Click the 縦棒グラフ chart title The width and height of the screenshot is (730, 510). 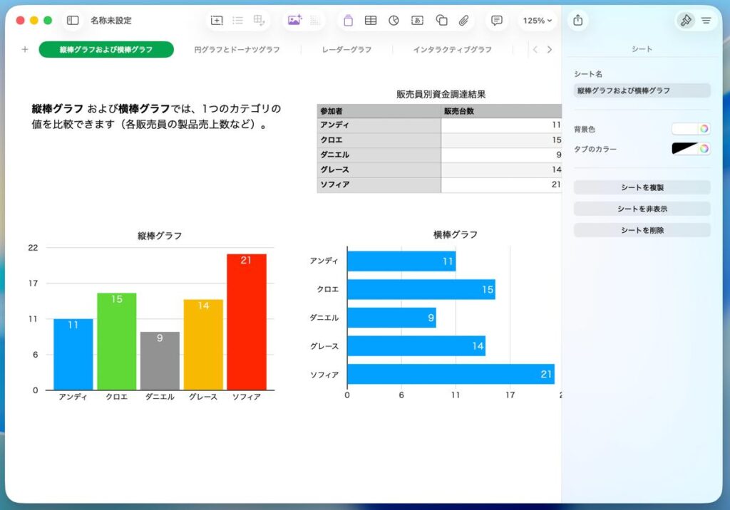tap(160, 236)
